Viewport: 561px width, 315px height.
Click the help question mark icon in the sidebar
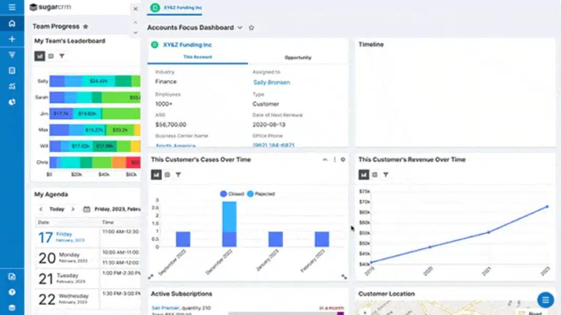12,292
